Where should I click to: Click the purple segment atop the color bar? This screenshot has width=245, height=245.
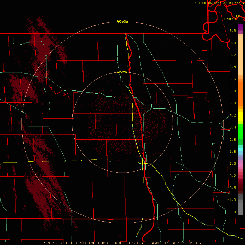point(240,27)
